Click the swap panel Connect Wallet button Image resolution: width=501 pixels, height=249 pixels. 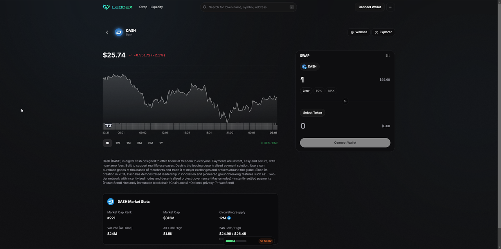pyautogui.click(x=345, y=143)
